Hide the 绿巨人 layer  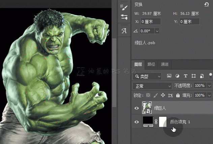tap(136, 108)
